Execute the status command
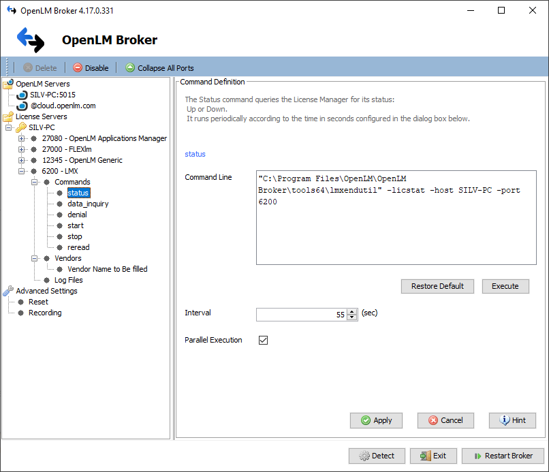Screen dimensions: 549x472 point(505,286)
